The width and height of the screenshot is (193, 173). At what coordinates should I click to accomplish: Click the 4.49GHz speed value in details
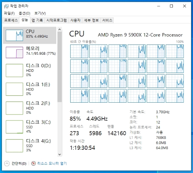[x=97, y=119]
